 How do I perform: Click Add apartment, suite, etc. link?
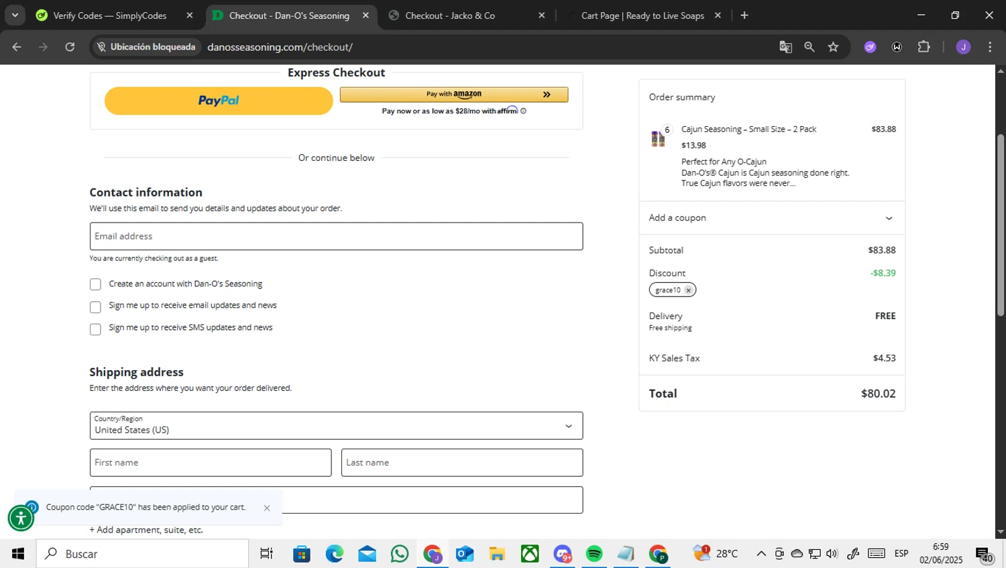point(146,530)
